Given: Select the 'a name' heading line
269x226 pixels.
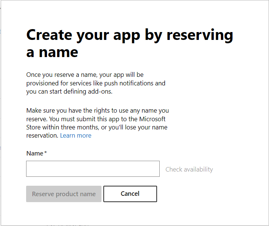Looking at the screenshot, I should 52,52.
